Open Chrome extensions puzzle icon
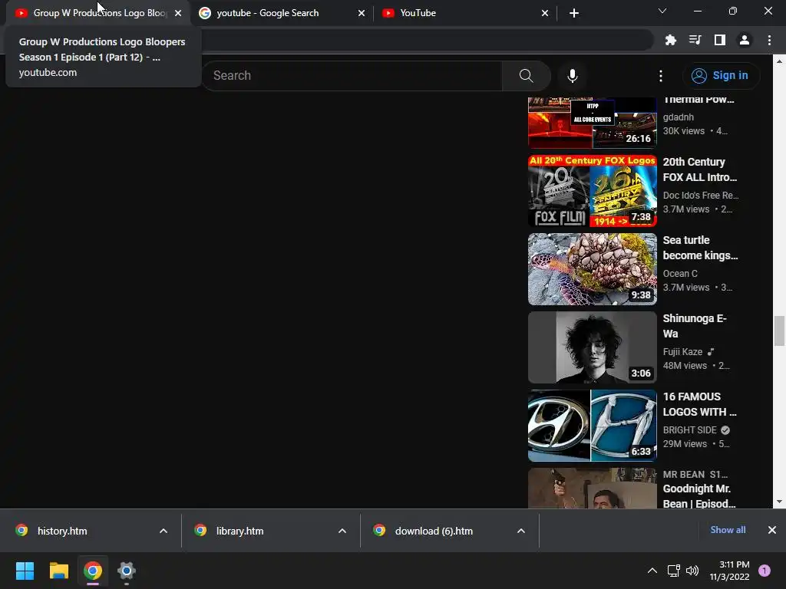The image size is (786, 589). click(x=670, y=40)
